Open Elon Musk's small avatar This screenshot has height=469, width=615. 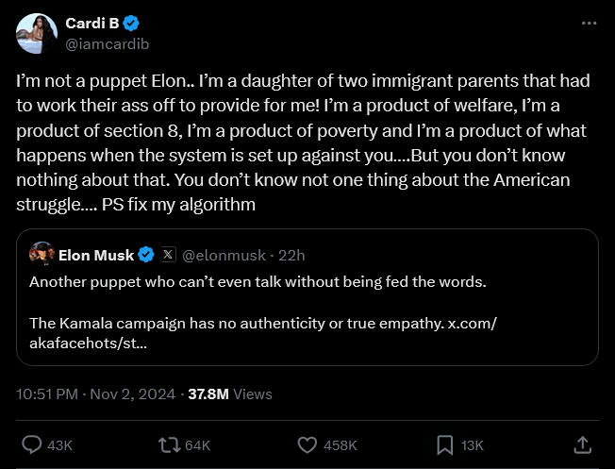click(41, 255)
